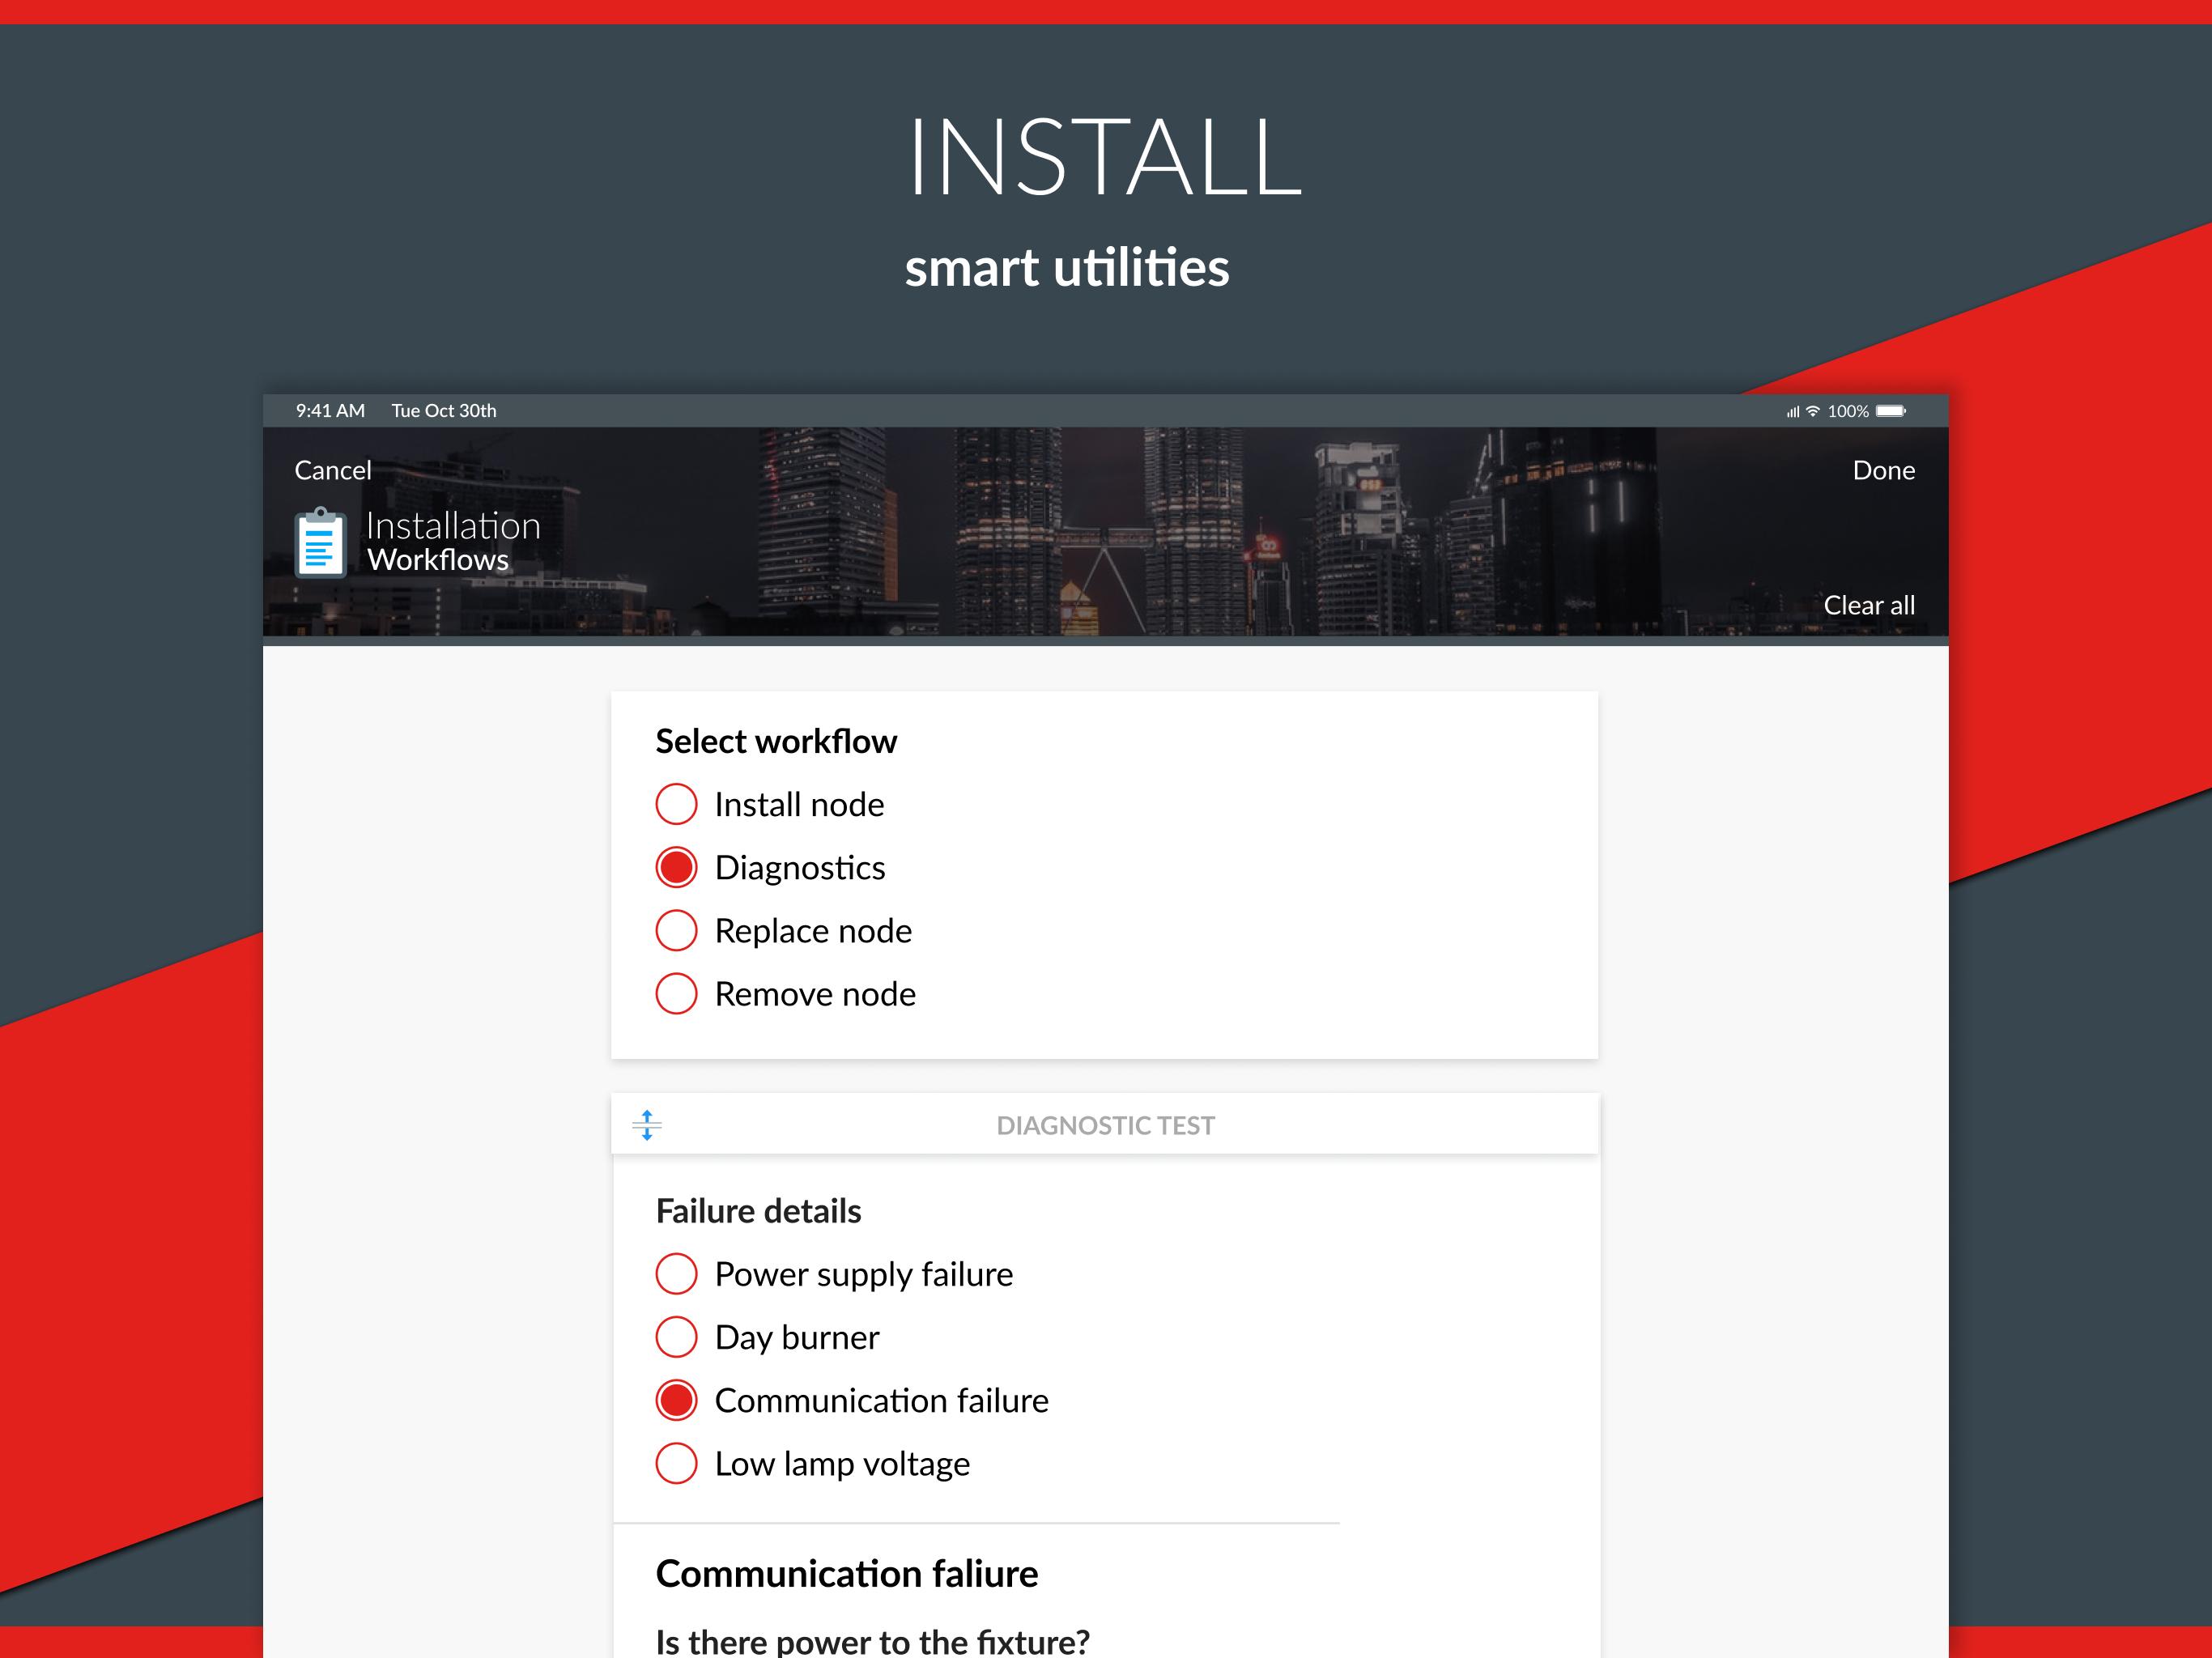
Task: Click 'Is there power to the fixture?' question
Action: (872, 1642)
